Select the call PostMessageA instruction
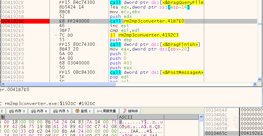Screen dimensions: 263x136 pyautogui.click(x=157, y=72)
